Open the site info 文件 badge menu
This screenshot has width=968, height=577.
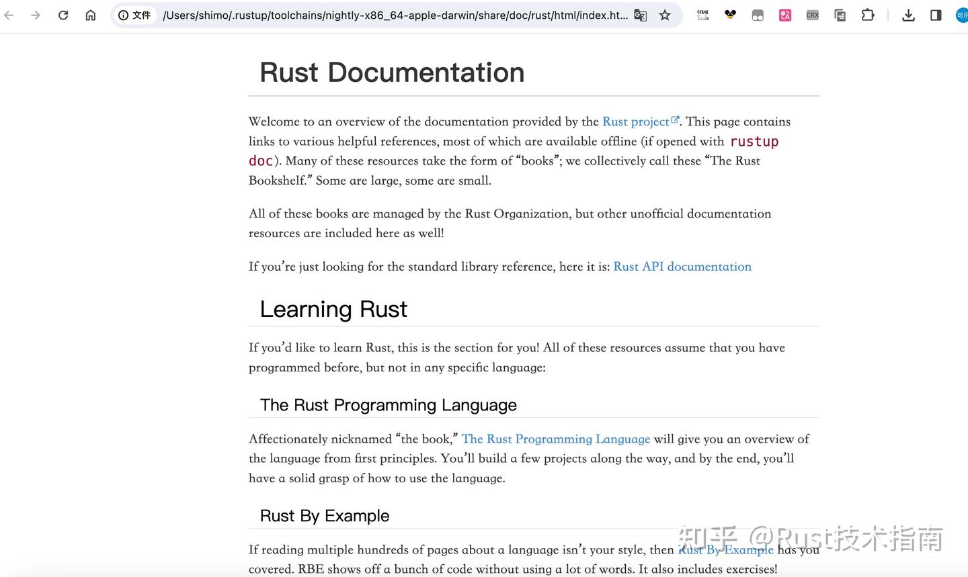click(x=134, y=15)
